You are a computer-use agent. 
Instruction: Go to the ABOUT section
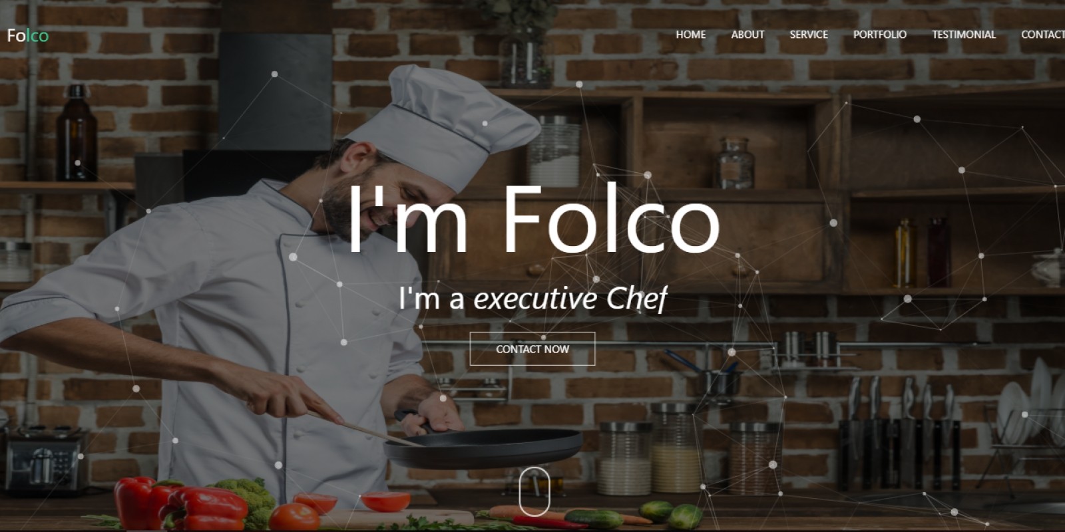coord(747,35)
